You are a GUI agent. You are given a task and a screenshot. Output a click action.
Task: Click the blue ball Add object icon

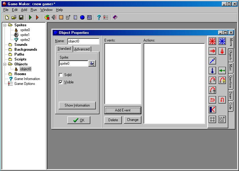[x=82, y=18]
